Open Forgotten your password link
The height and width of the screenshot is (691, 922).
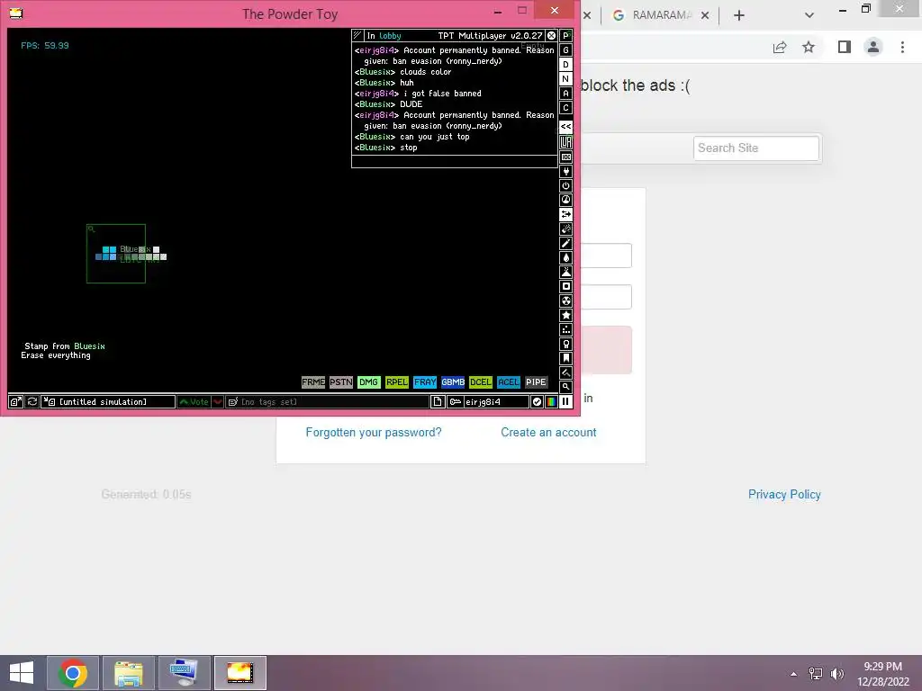pos(374,433)
